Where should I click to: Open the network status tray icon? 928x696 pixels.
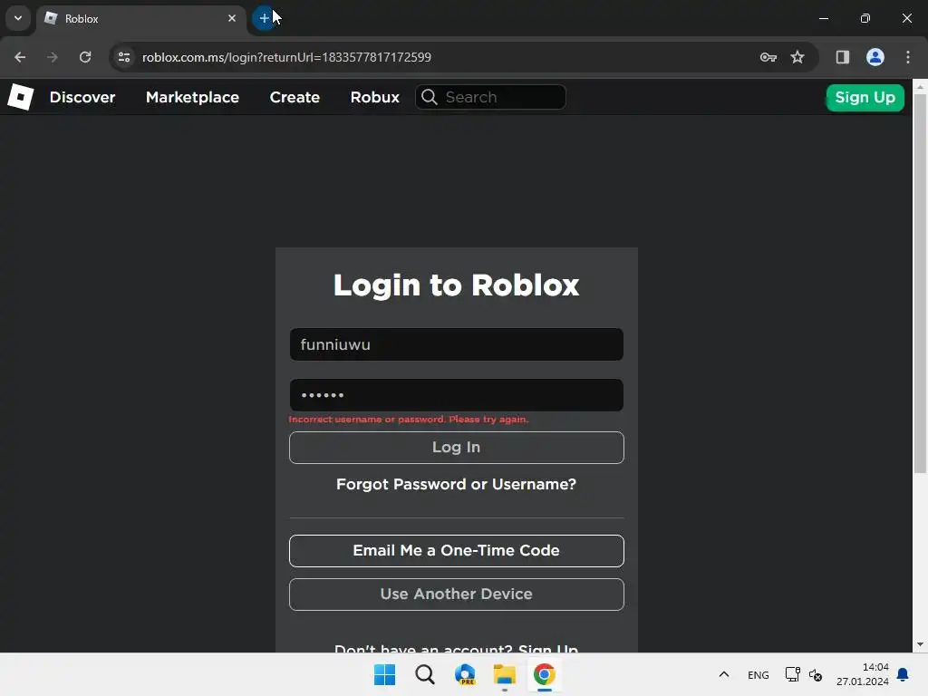click(x=792, y=674)
